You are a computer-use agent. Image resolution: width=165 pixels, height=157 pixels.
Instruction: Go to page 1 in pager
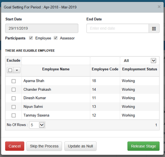(156, 125)
